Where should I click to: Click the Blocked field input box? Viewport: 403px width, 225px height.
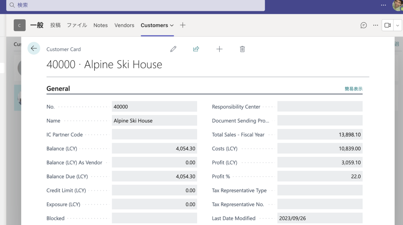point(154,218)
